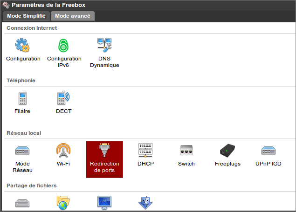Open DNS Dynamique settings
This screenshot has height=212, width=296.
104,50
